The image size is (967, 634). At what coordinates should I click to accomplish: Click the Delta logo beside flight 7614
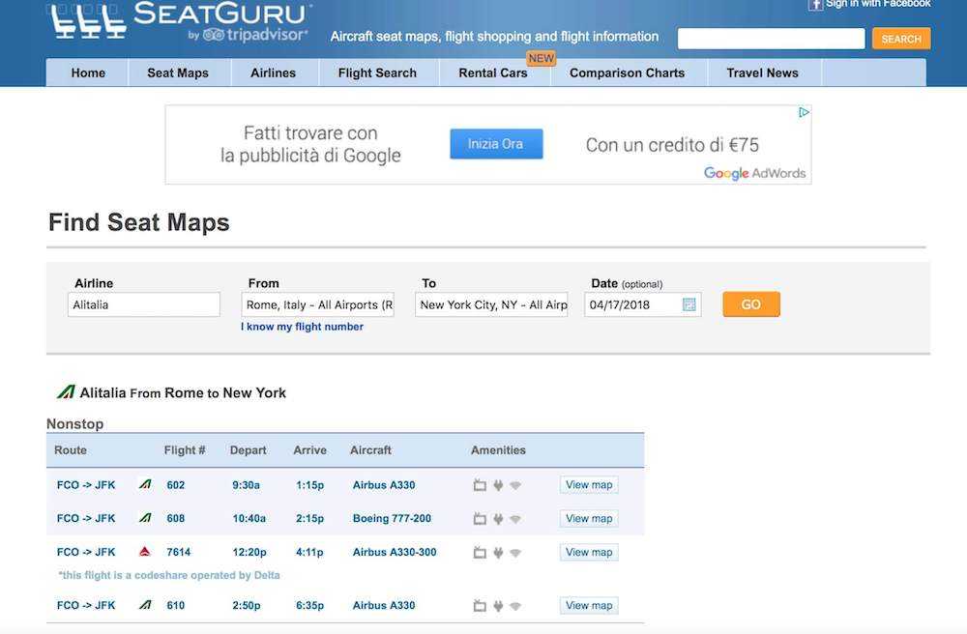coord(145,552)
